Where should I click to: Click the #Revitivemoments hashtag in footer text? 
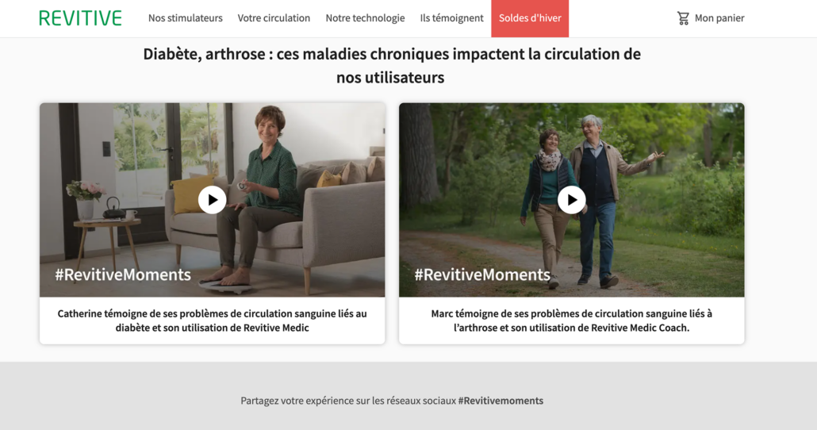pos(501,401)
